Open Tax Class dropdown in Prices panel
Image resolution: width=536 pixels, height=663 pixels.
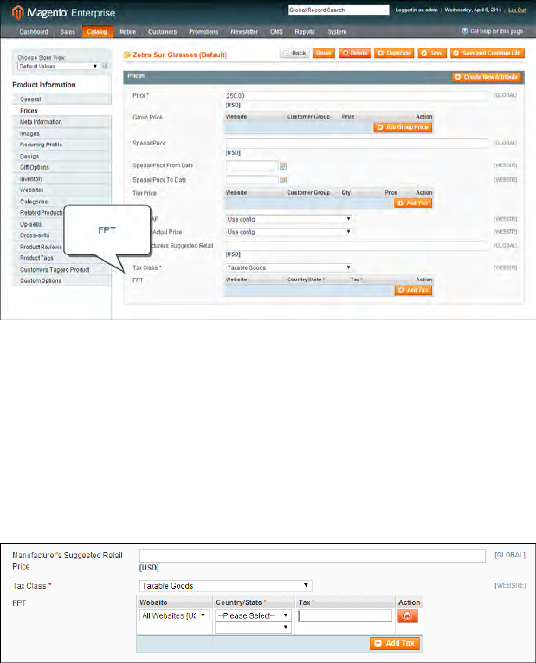[x=288, y=267]
